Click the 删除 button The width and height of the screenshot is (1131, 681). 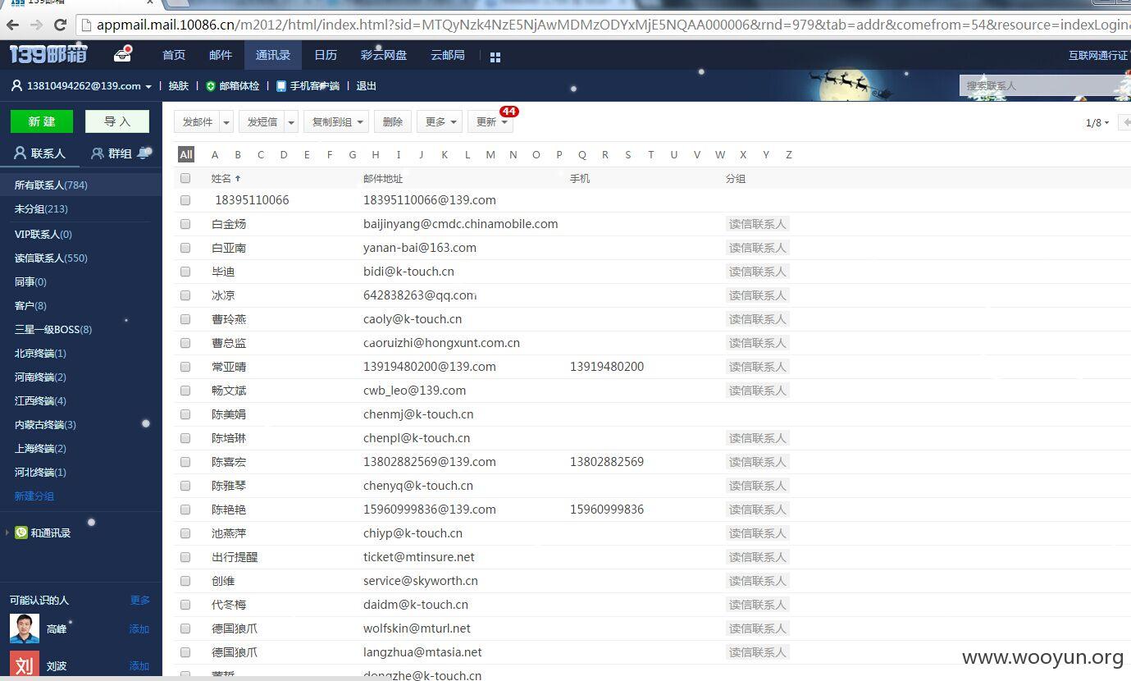tap(393, 121)
